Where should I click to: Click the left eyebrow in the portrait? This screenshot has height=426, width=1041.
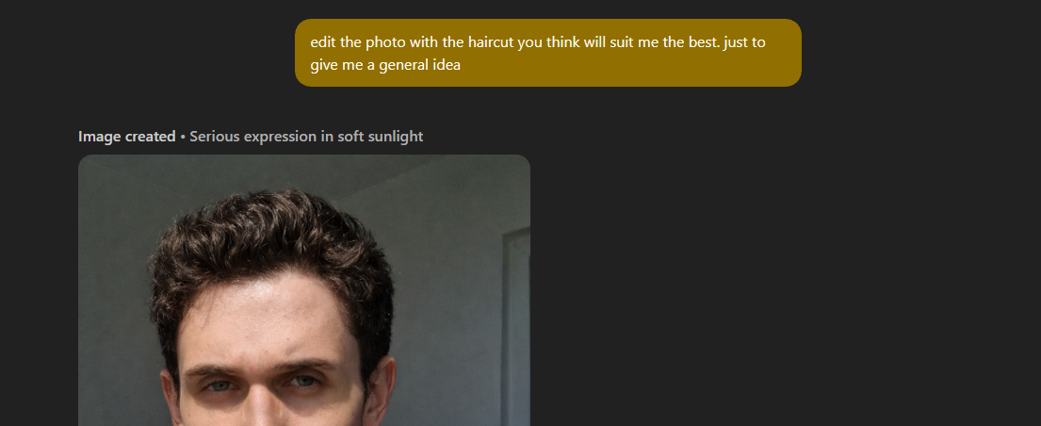pyautogui.click(x=213, y=372)
